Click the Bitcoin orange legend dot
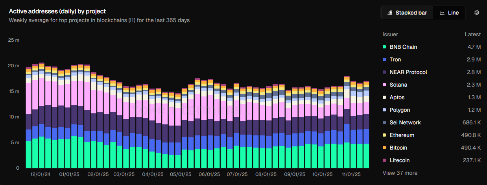 pos(384,148)
